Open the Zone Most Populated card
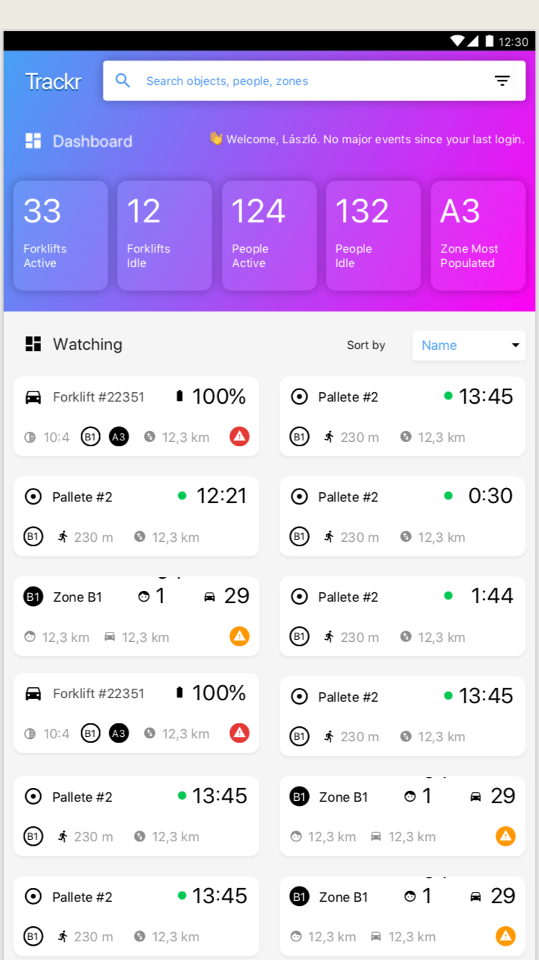 pos(478,235)
